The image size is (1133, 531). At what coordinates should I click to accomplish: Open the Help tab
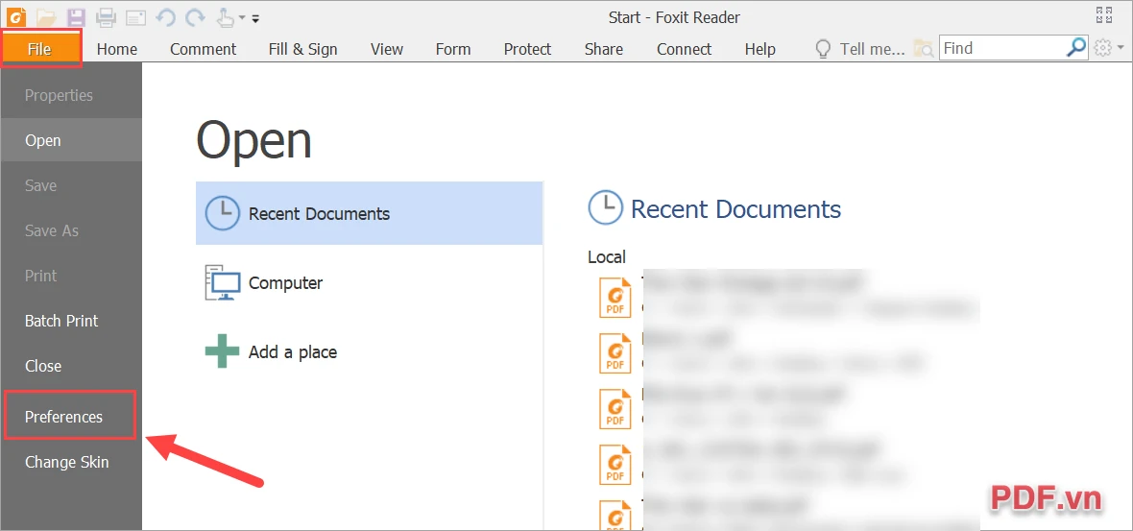(760, 49)
